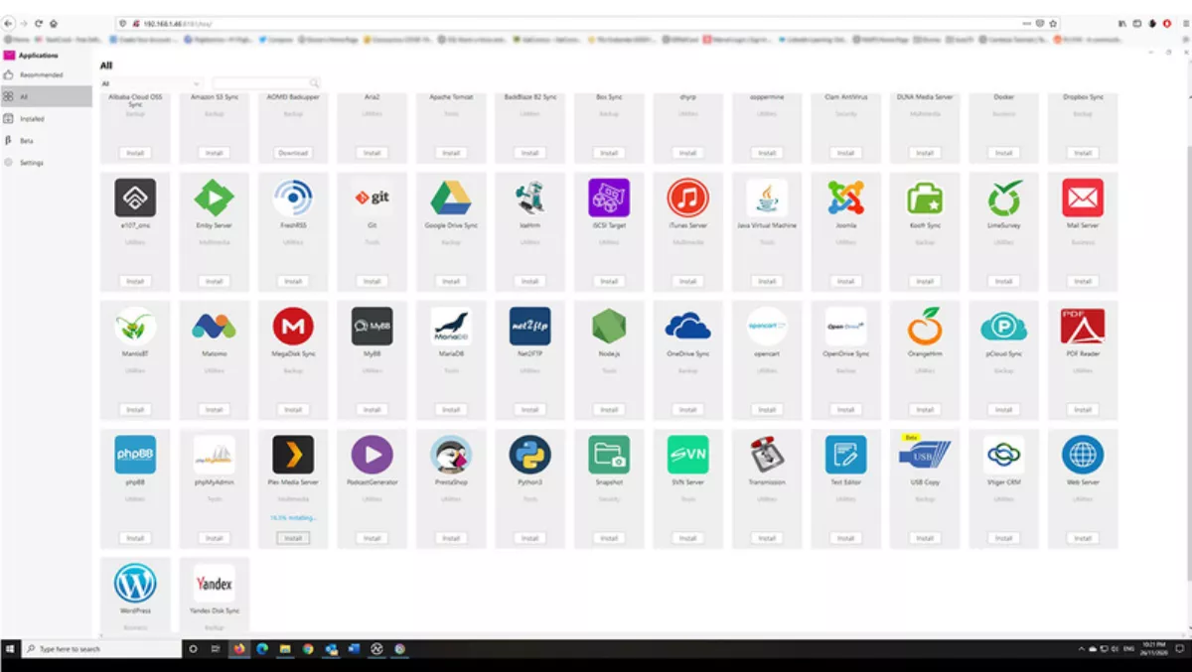The height and width of the screenshot is (672, 1192).
Task: Select the pCloud Sync app icon
Action: [x=1004, y=326]
